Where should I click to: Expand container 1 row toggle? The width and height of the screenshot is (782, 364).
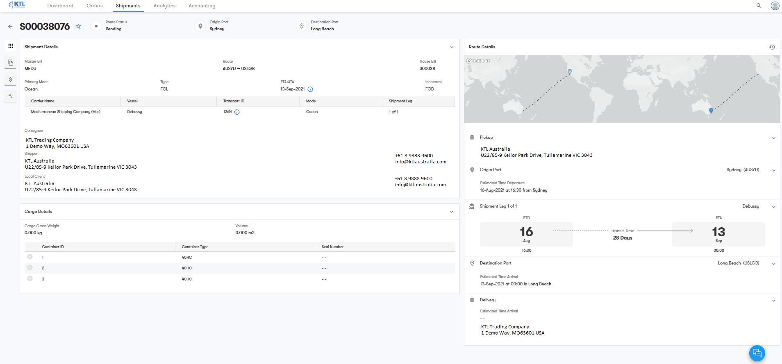coord(30,257)
